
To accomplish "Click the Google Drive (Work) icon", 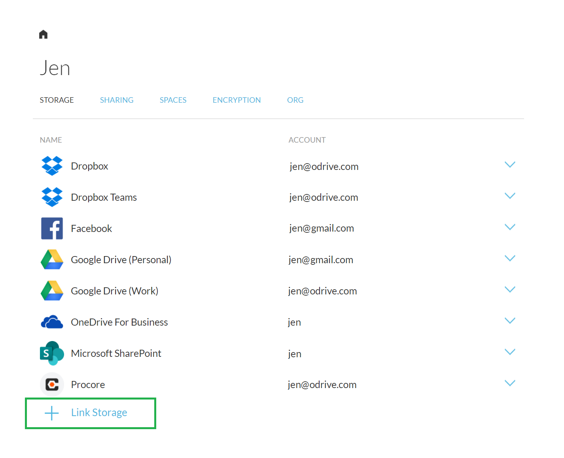I will [x=52, y=291].
